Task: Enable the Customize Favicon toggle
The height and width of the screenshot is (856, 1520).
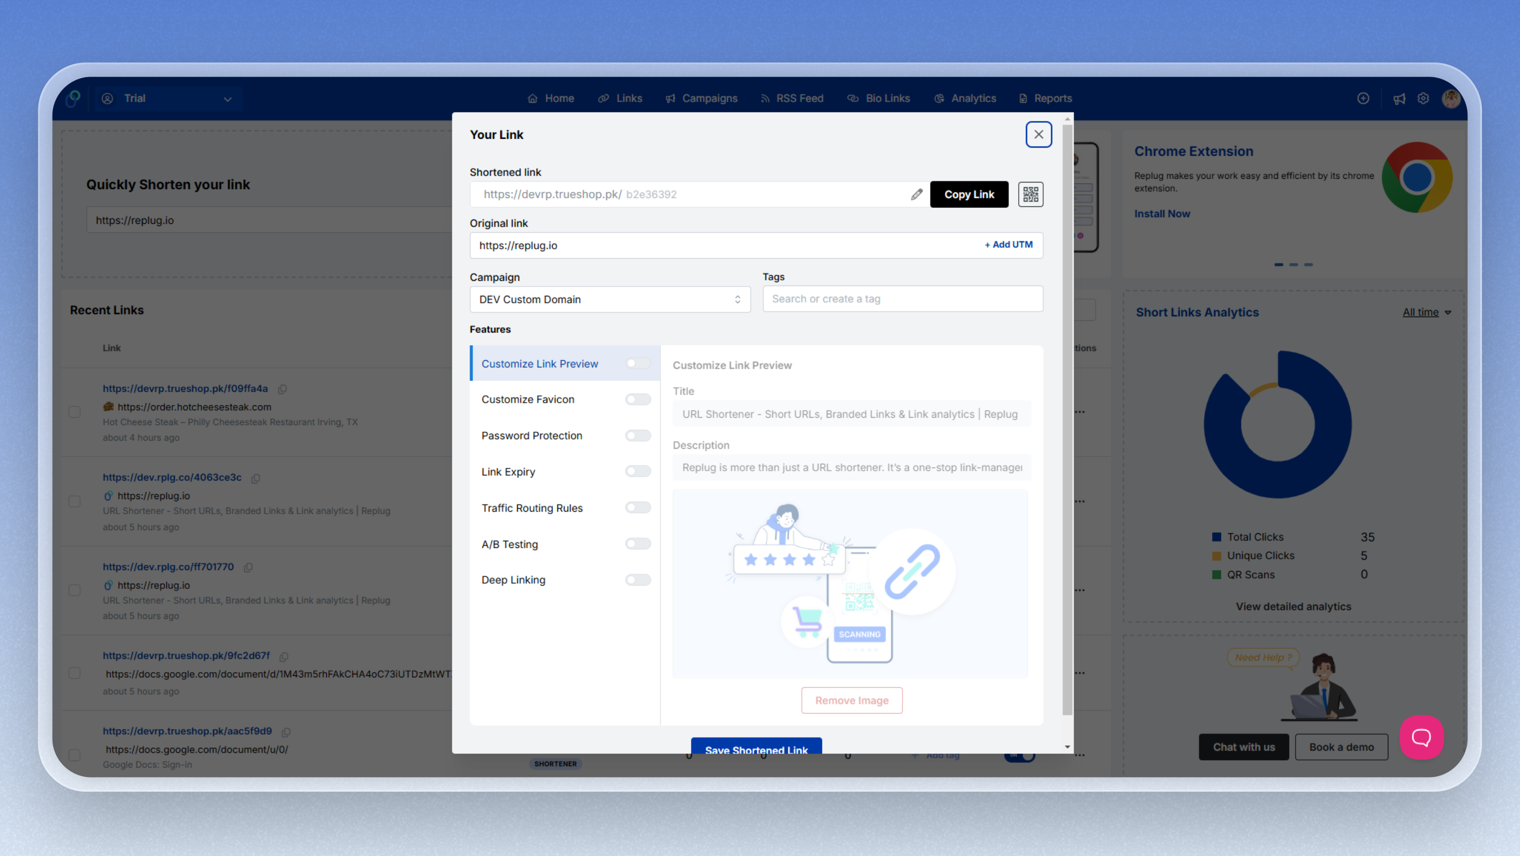Action: point(638,399)
